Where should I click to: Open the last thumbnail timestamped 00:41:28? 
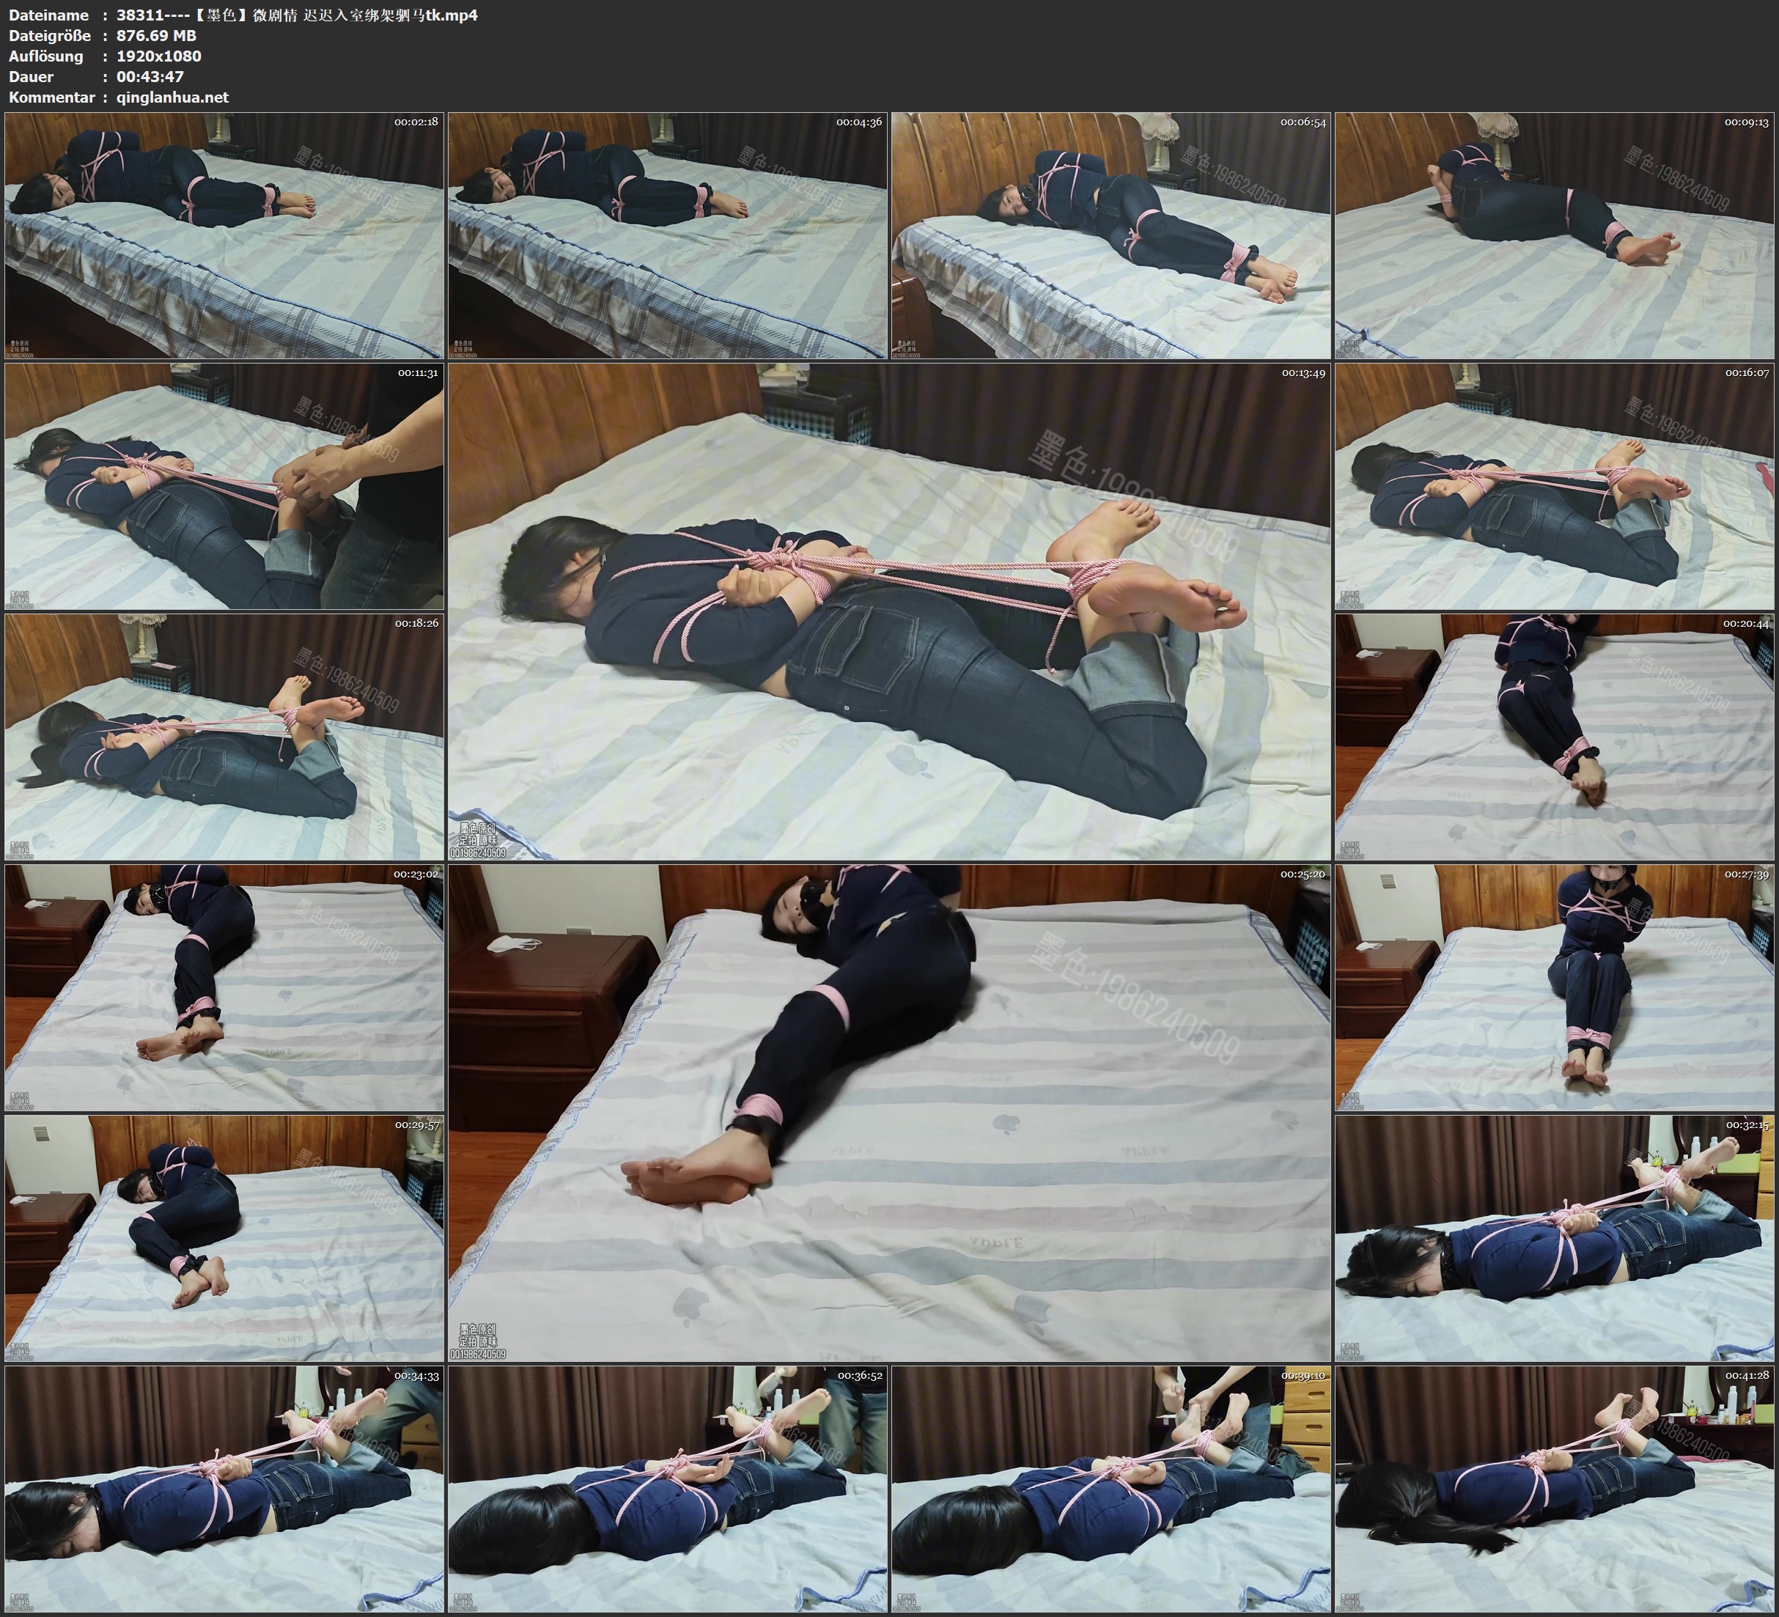tap(1554, 1489)
